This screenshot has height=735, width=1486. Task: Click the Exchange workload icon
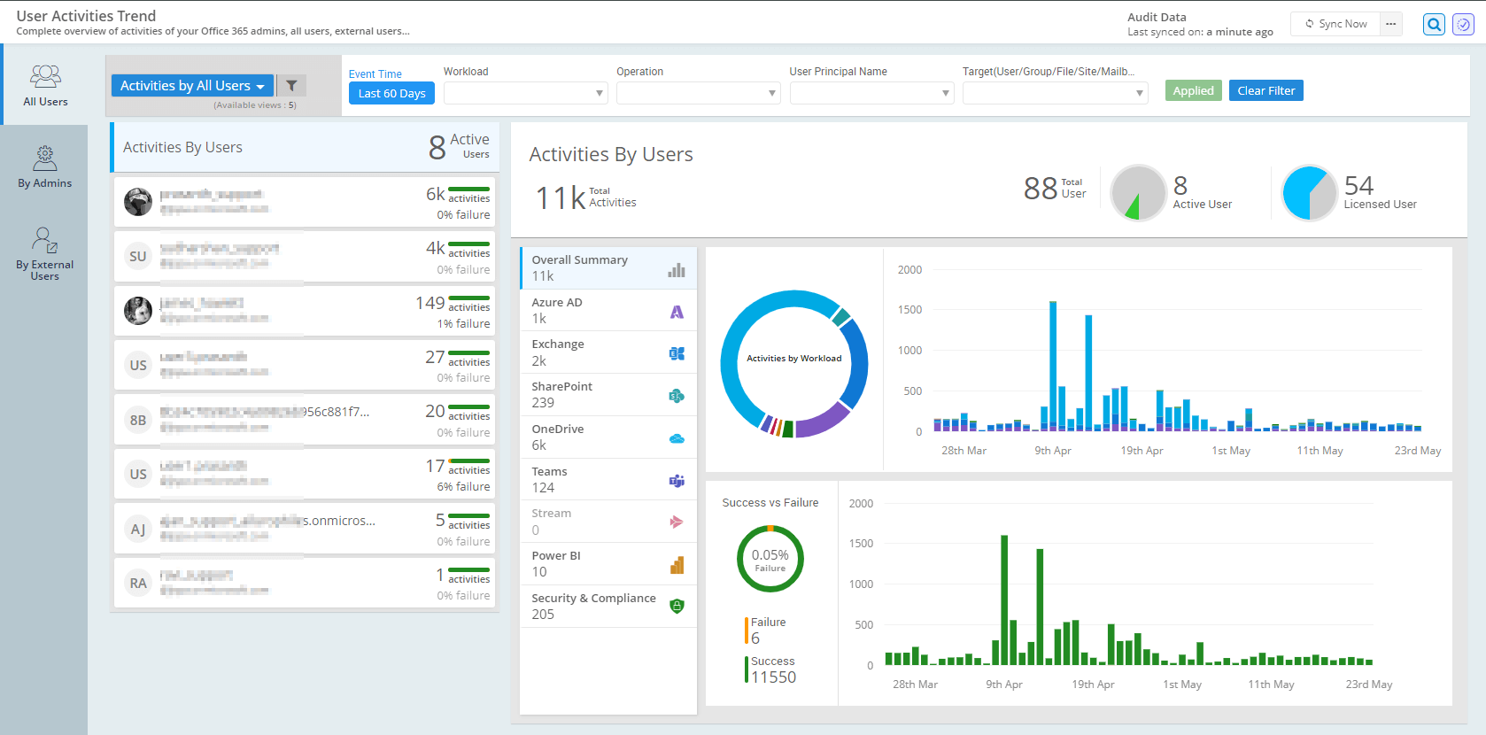677,353
